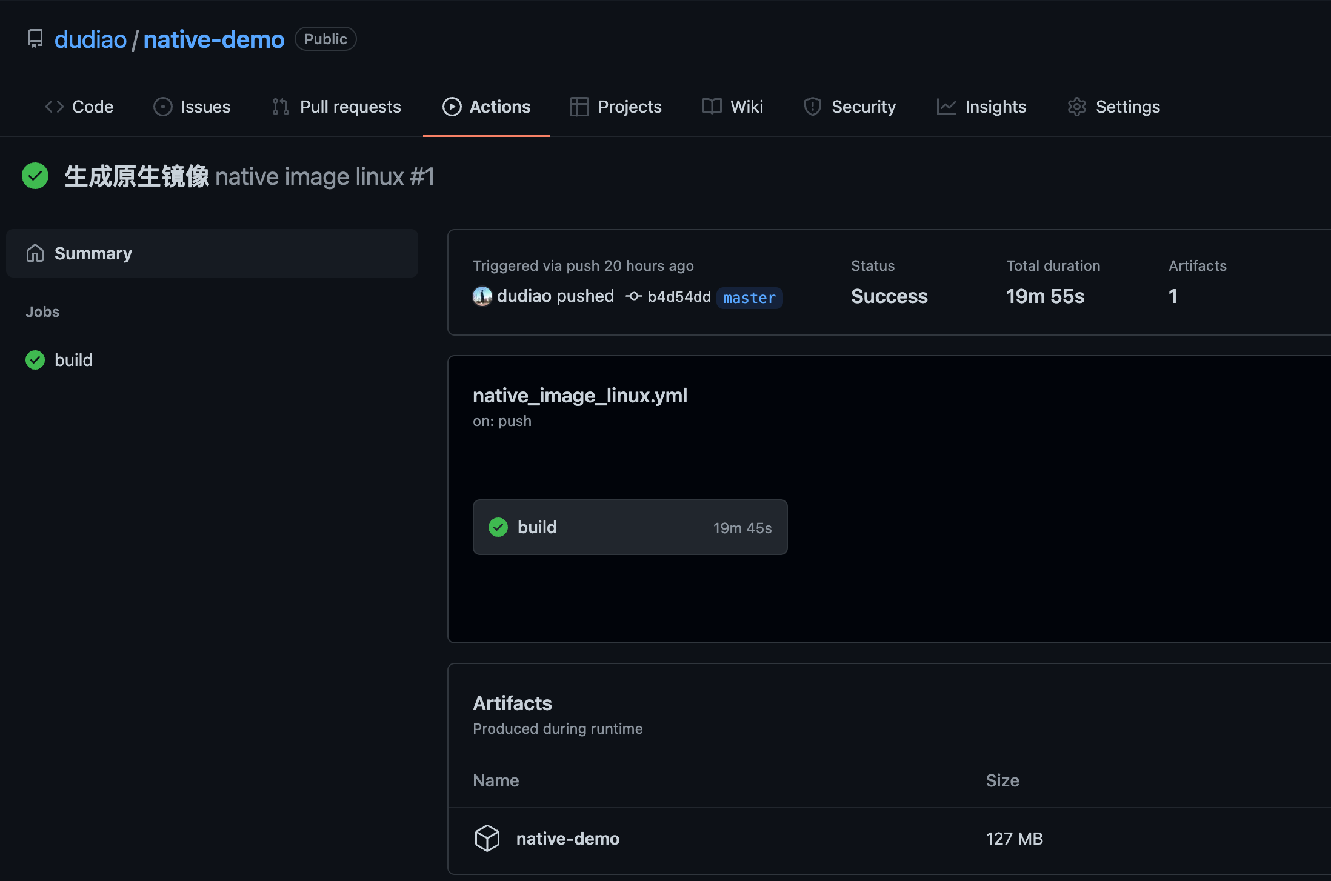Screen dimensions: 1331x881
Task: Click the repository book icon beside dudiao
Action: pos(35,39)
